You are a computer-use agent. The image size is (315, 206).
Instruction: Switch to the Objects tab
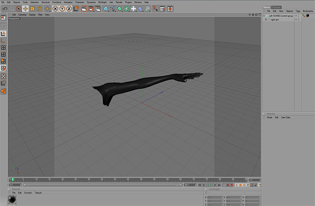point(267,7)
